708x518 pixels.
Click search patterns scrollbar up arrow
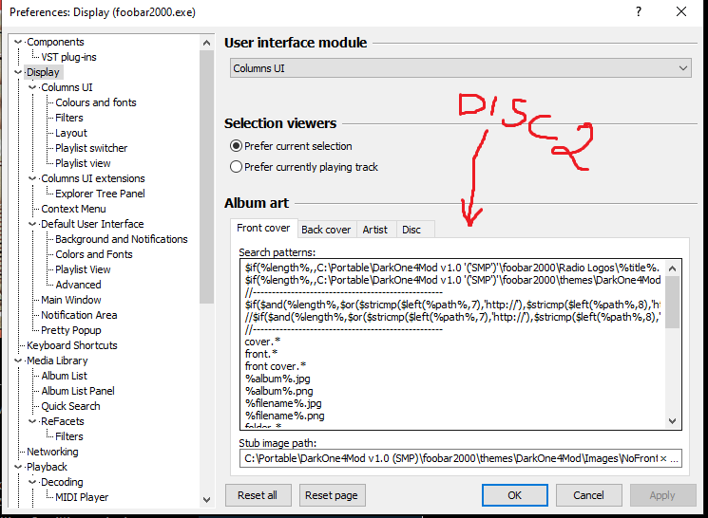(x=672, y=268)
